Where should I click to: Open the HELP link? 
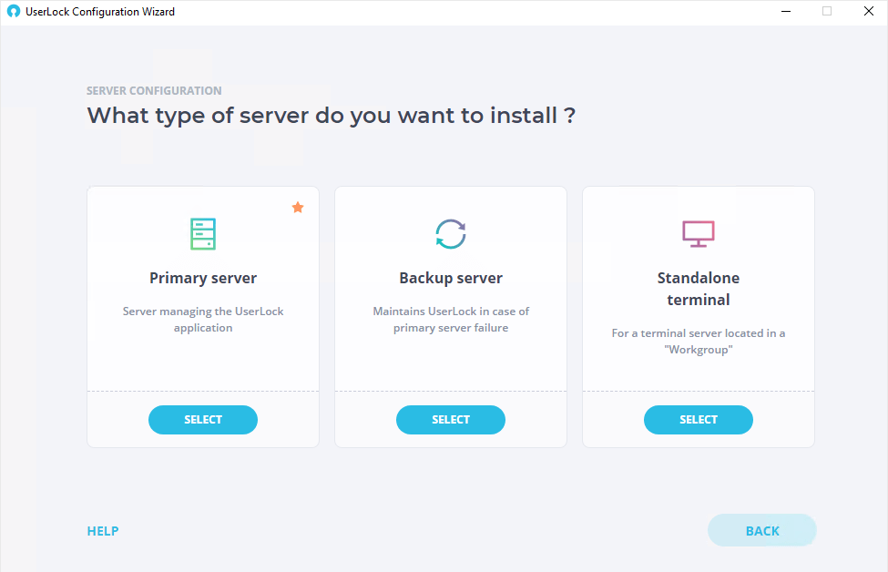pyautogui.click(x=103, y=531)
